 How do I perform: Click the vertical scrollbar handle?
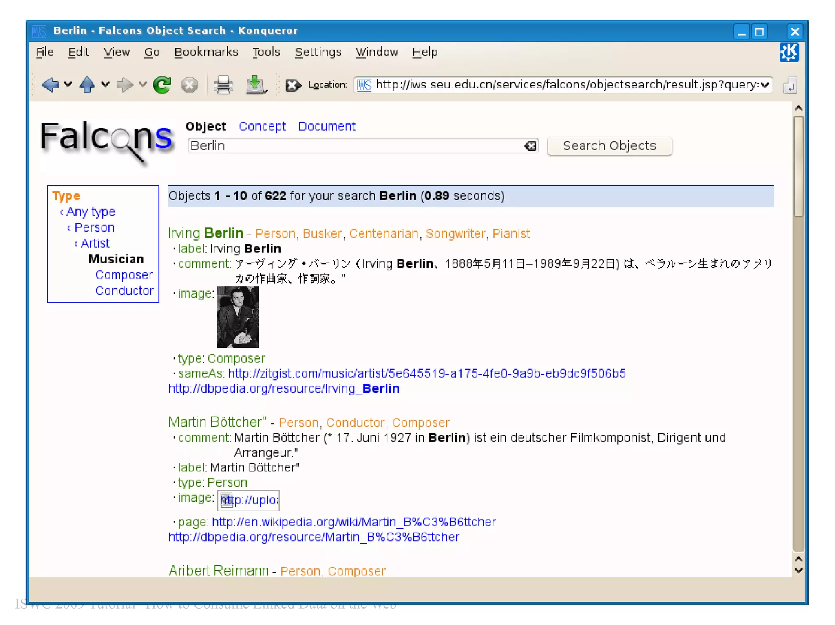pyautogui.click(x=798, y=166)
